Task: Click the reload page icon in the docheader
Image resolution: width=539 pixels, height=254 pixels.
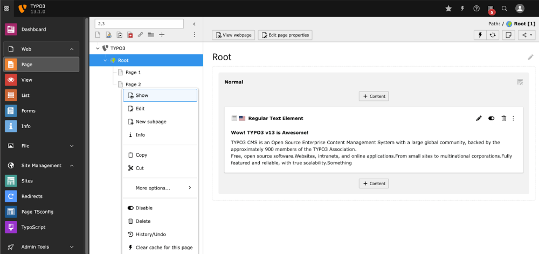Action: (x=493, y=35)
